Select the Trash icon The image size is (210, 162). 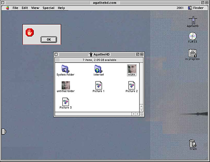coord(193,143)
